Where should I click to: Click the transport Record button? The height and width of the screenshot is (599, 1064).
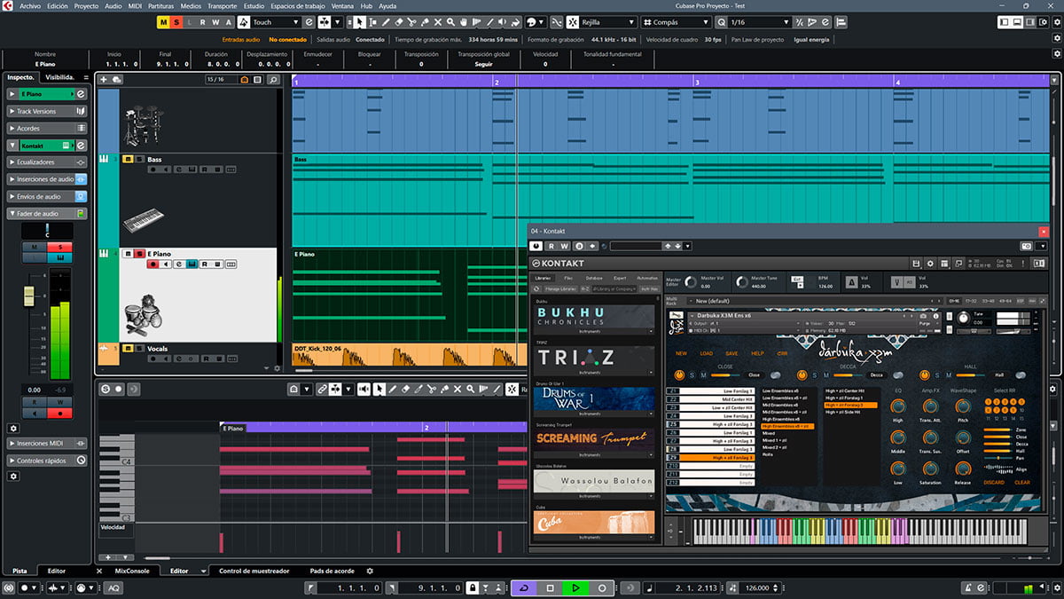(x=602, y=588)
